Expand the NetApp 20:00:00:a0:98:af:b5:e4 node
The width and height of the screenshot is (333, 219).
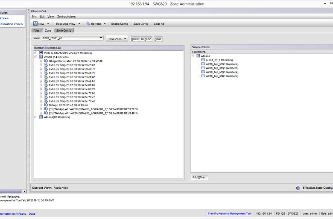(41, 105)
